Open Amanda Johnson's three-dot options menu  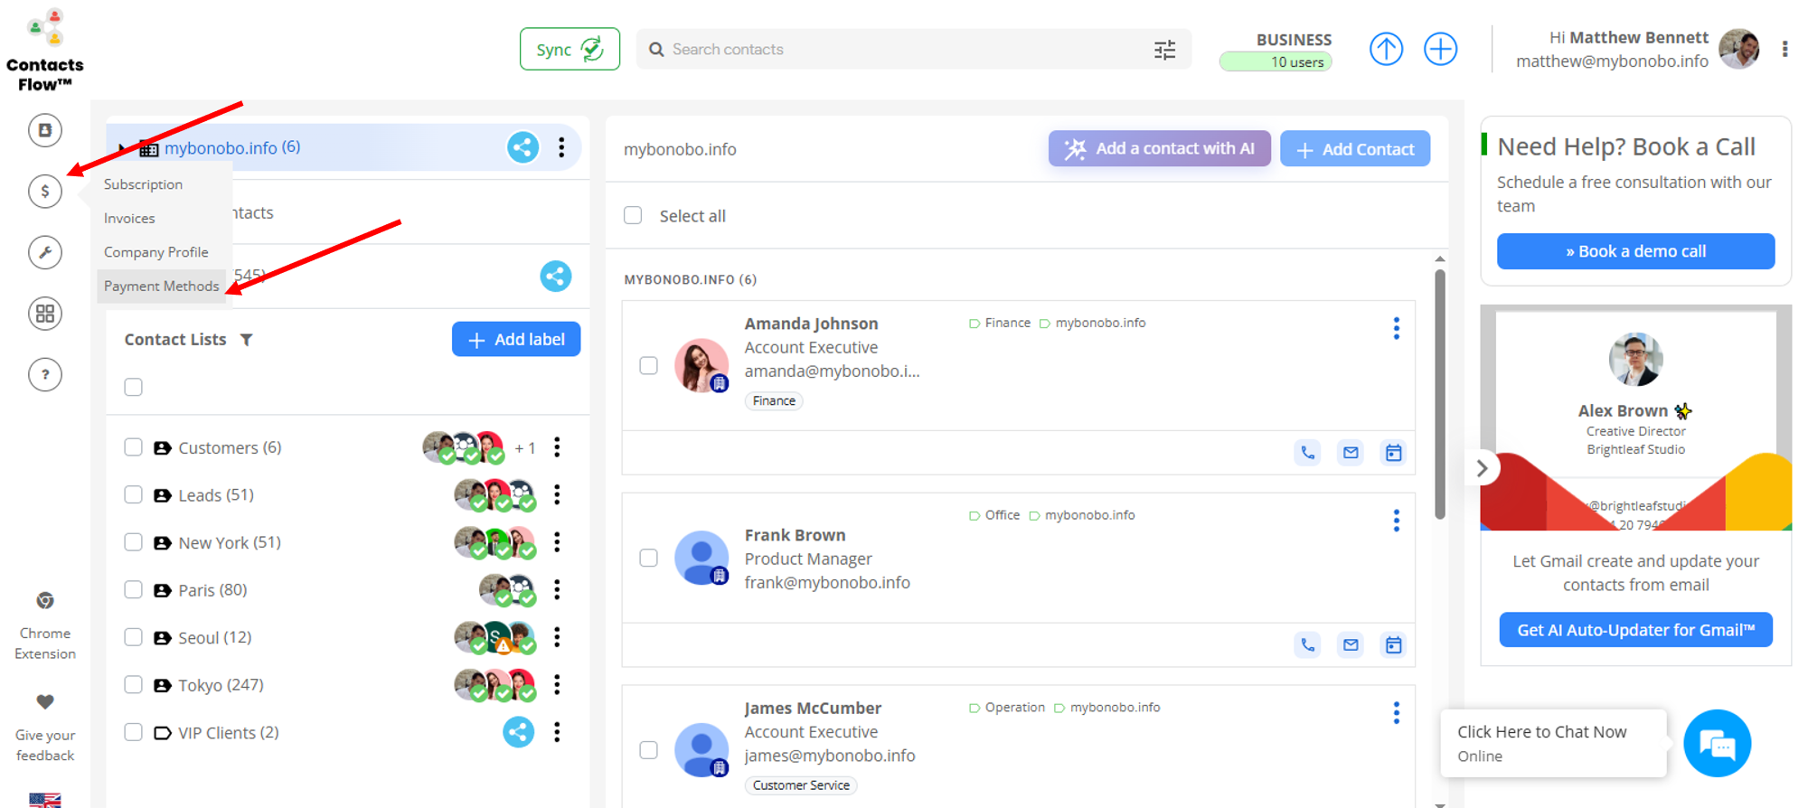1396,328
